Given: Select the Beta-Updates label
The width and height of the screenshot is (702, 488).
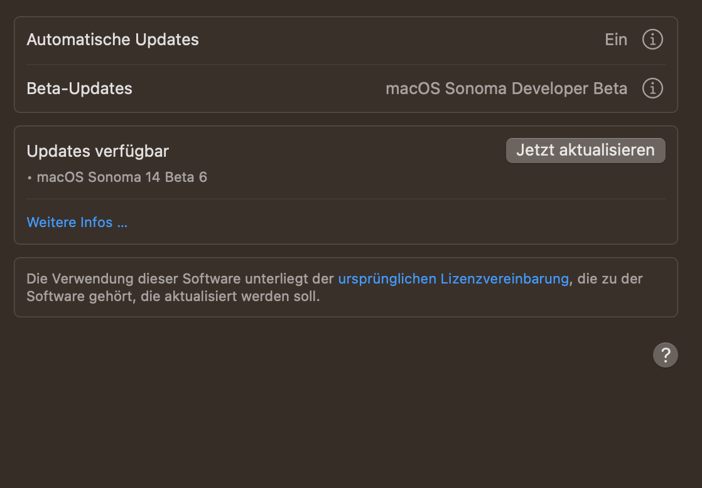Looking at the screenshot, I should pyautogui.click(x=80, y=88).
